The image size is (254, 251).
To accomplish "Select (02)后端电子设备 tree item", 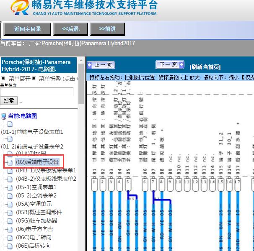I will (37, 162).
